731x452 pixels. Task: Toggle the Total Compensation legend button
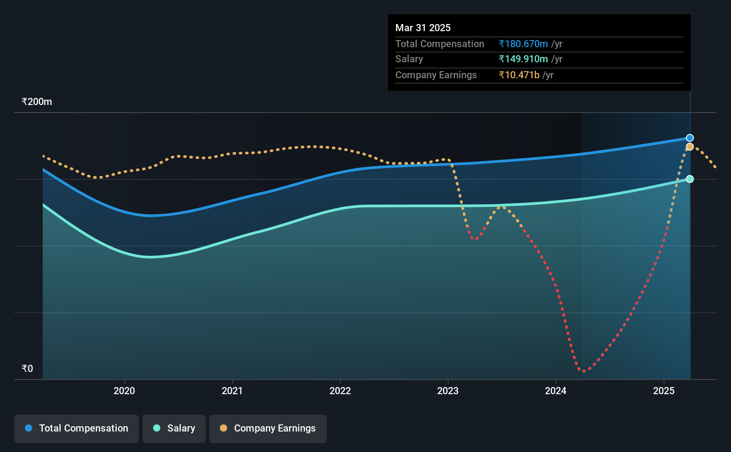tap(77, 428)
